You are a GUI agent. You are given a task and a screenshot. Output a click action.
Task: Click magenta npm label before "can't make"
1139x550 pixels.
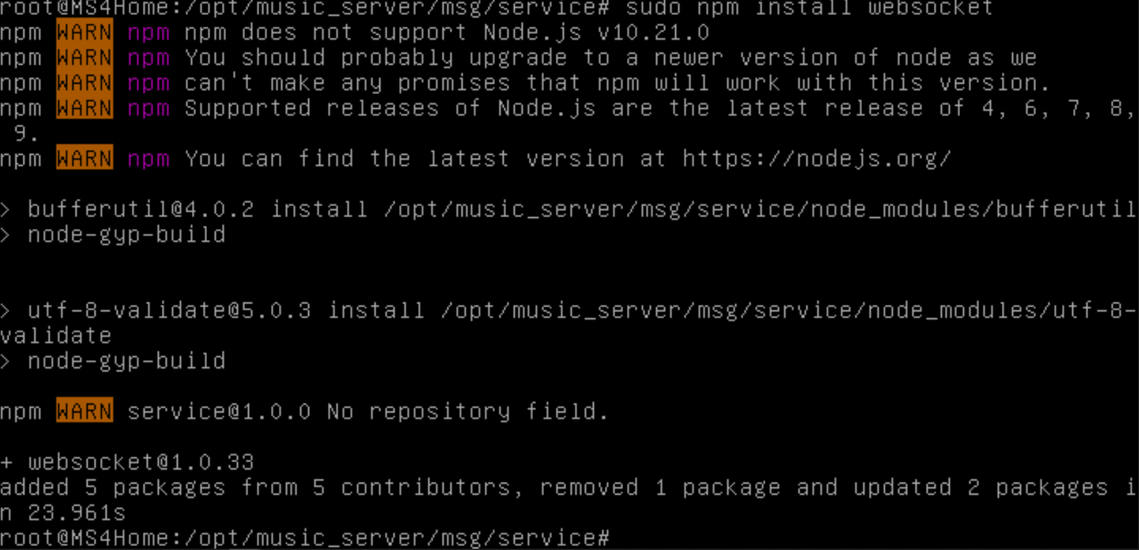tap(148, 83)
